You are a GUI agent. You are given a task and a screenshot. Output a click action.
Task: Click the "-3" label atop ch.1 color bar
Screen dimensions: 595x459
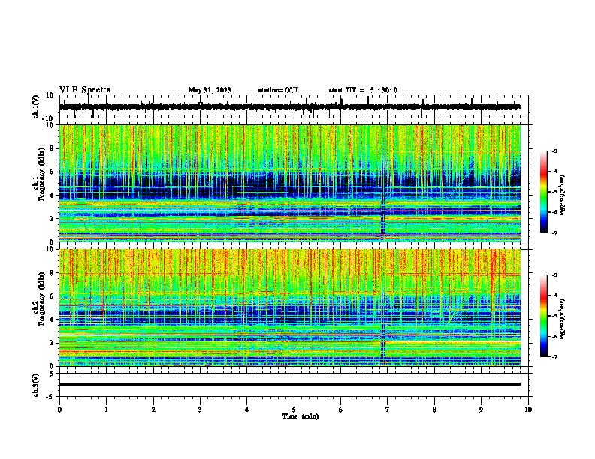coord(554,151)
